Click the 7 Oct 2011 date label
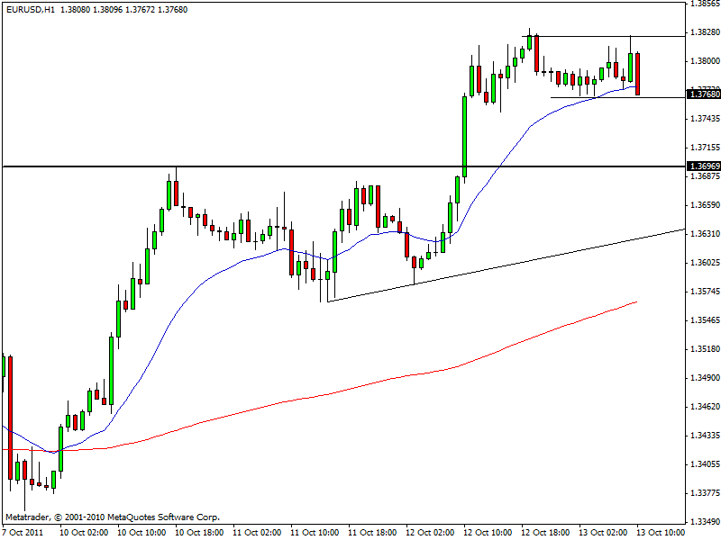 coord(24,532)
